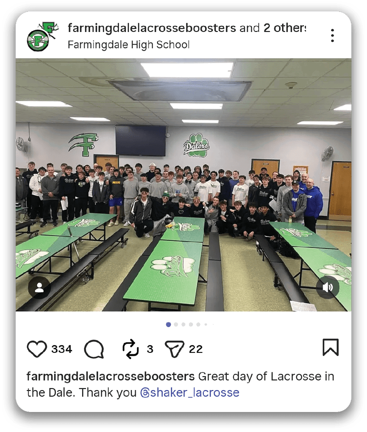Image resolution: width=367 pixels, height=432 pixels.
Task: Repost using the circular arrows icon
Action: tap(130, 349)
